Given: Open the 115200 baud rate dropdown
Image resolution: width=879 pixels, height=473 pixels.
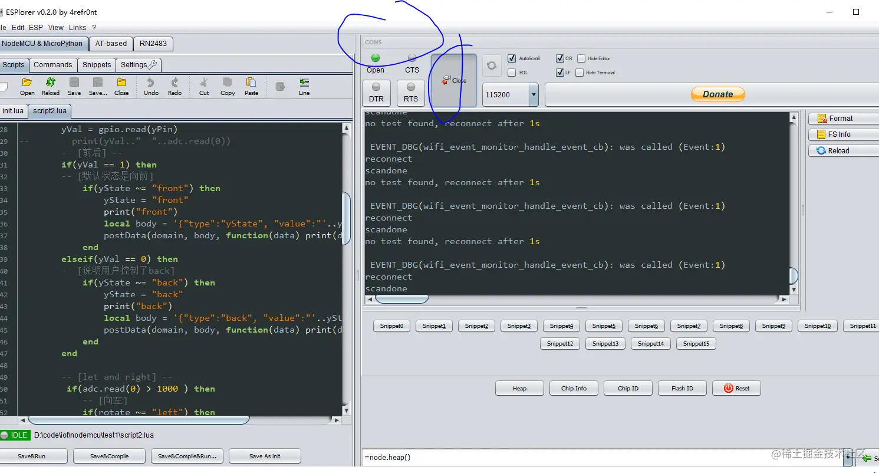Looking at the screenshot, I should [x=534, y=95].
